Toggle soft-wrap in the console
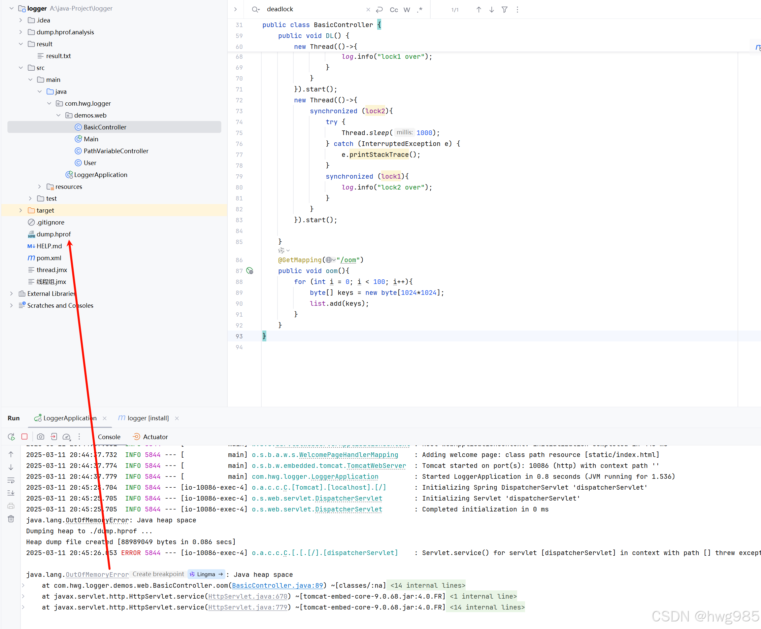The image size is (761, 629). tap(11, 480)
